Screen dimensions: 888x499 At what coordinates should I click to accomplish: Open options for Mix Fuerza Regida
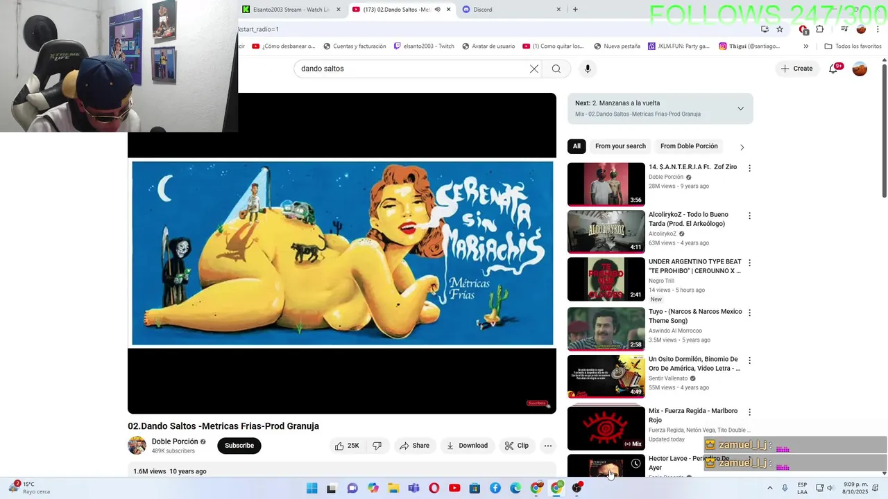(749, 412)
